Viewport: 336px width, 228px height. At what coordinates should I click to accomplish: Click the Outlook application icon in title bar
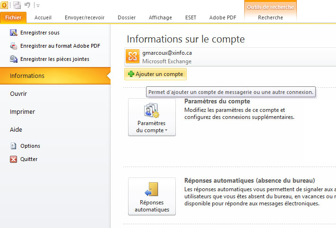4,5
